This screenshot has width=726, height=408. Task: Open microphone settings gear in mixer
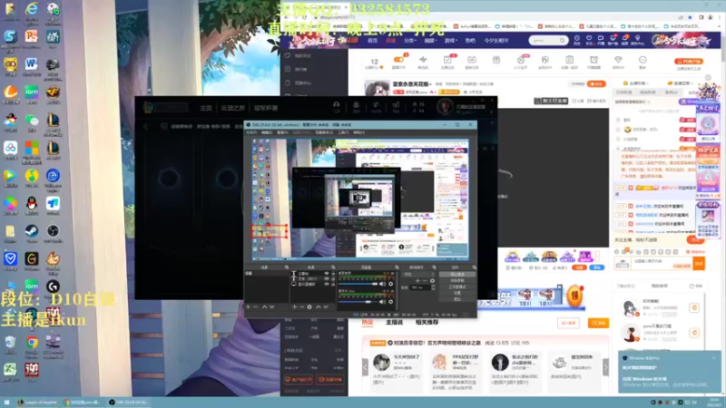[390, 302]
